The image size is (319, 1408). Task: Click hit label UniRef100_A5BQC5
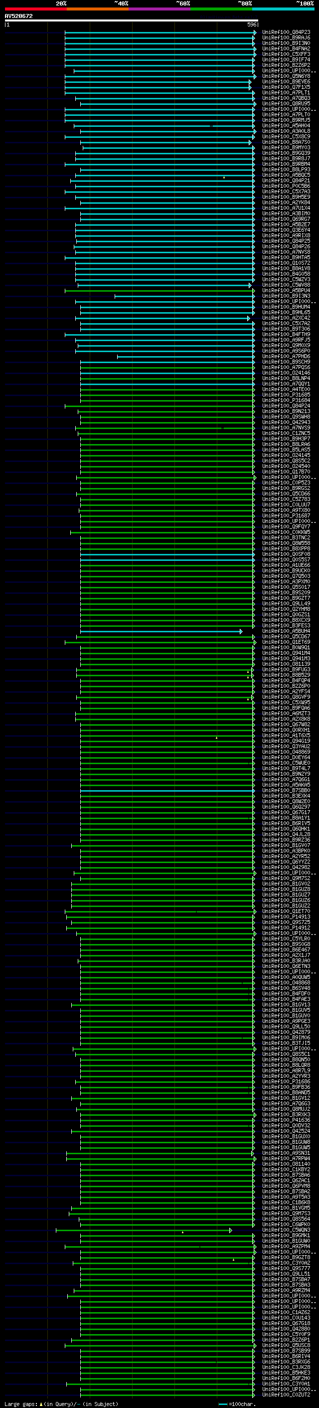pyautogui.click(x=286, y=175)
